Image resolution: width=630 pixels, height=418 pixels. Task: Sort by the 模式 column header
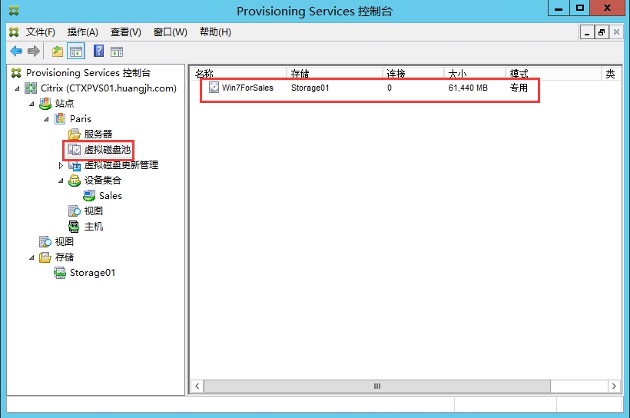coord(553,73)
